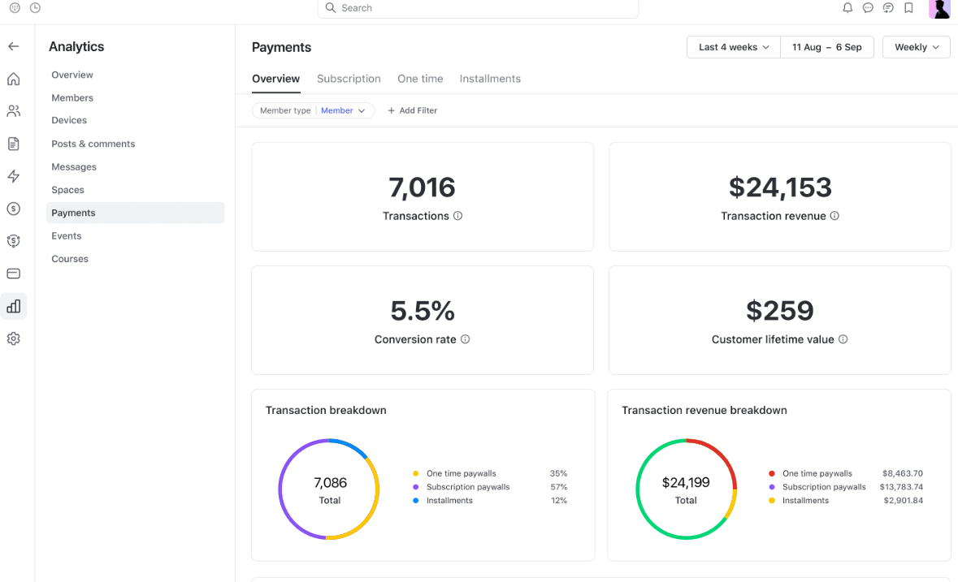958x582 pixels.
Task: Switch to the Overview payments tab
Action: point(275,79)
